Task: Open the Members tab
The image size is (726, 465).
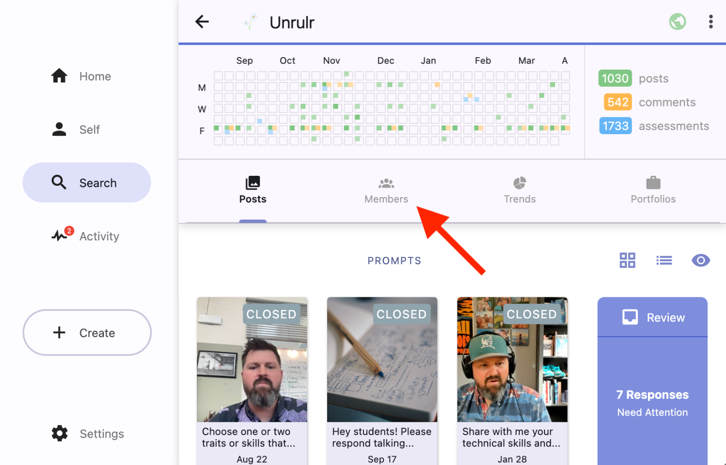Action: click(x=386, y=190)
